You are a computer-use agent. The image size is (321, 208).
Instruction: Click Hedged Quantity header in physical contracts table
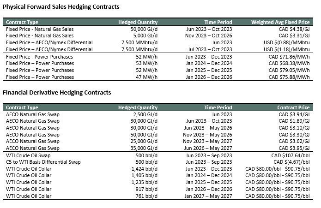coord(138,22)
